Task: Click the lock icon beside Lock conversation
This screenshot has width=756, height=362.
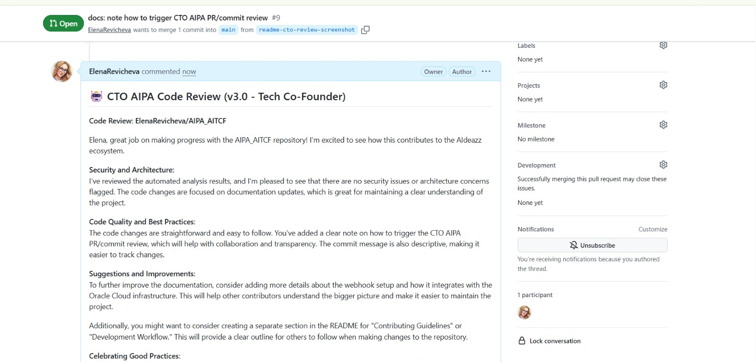Action: pos(522,341)
